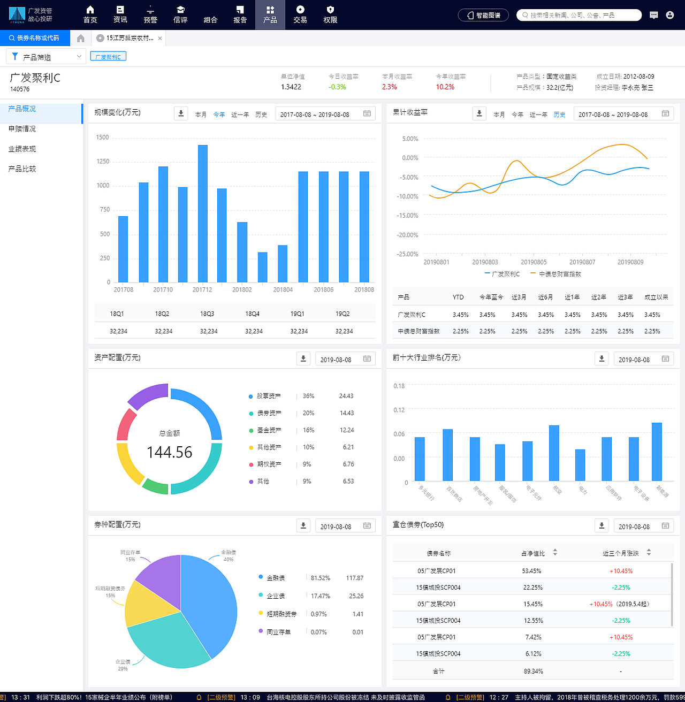Viewport: 685px width, 702px height.
Task: Click the 债券资产 teal legend dot
Action: pos(250,414)
